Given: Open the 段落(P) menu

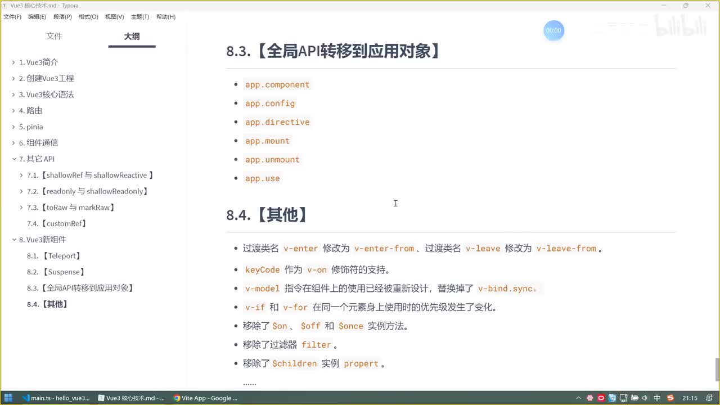Looking at the screenshot, I should pos(62,17).
